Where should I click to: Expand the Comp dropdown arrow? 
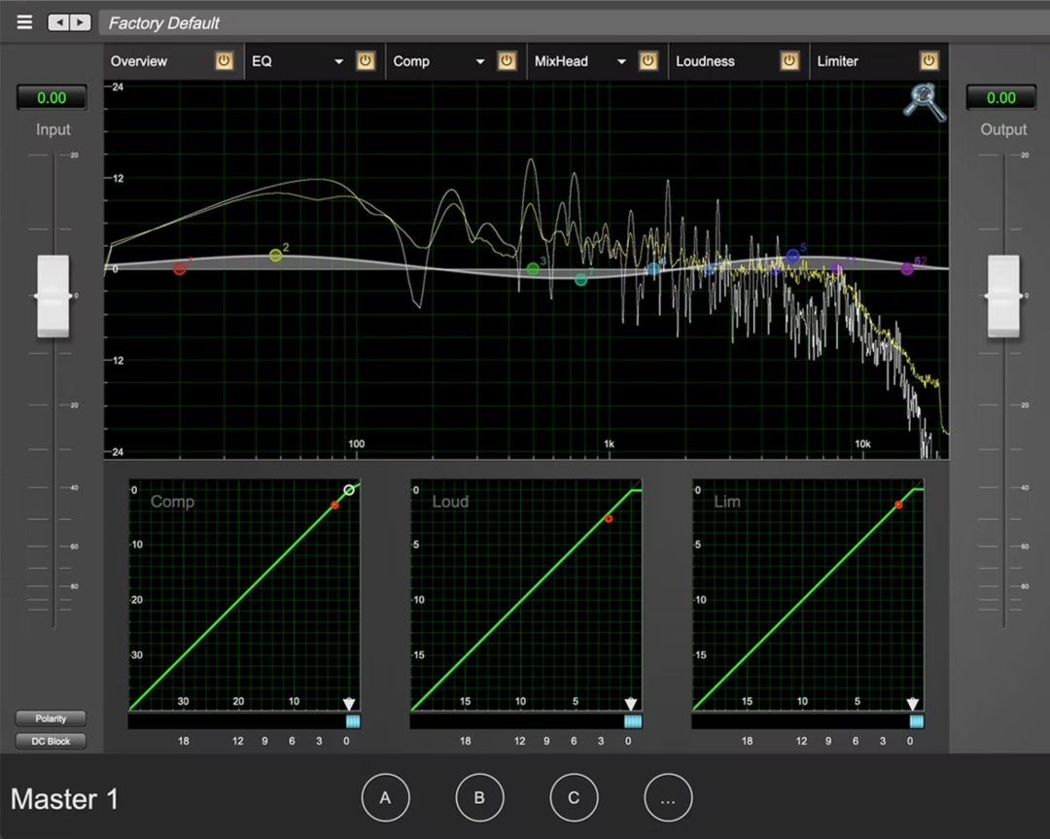tap(480, 61)
